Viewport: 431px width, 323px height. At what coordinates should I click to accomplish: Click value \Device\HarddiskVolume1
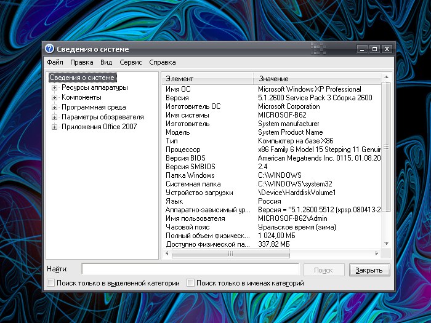pyautogui.click(x=297, y=193)
